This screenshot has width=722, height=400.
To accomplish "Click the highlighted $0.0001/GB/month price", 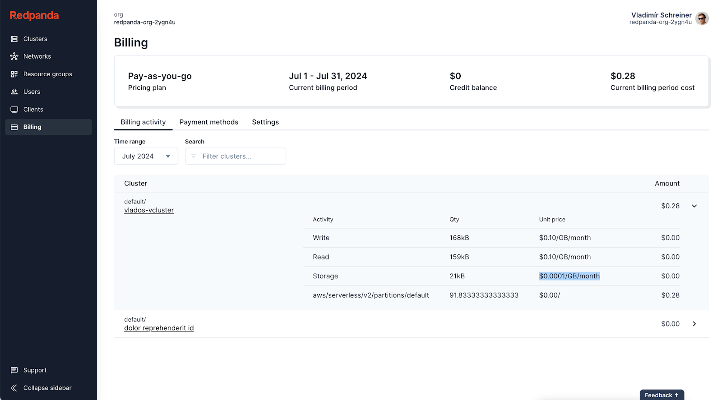I will tap(569, 276).
